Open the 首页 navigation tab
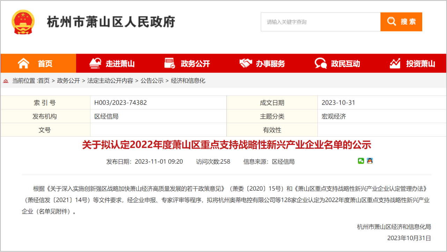The width and height of the screenshot is (447, 252). (x=38, y=63)
